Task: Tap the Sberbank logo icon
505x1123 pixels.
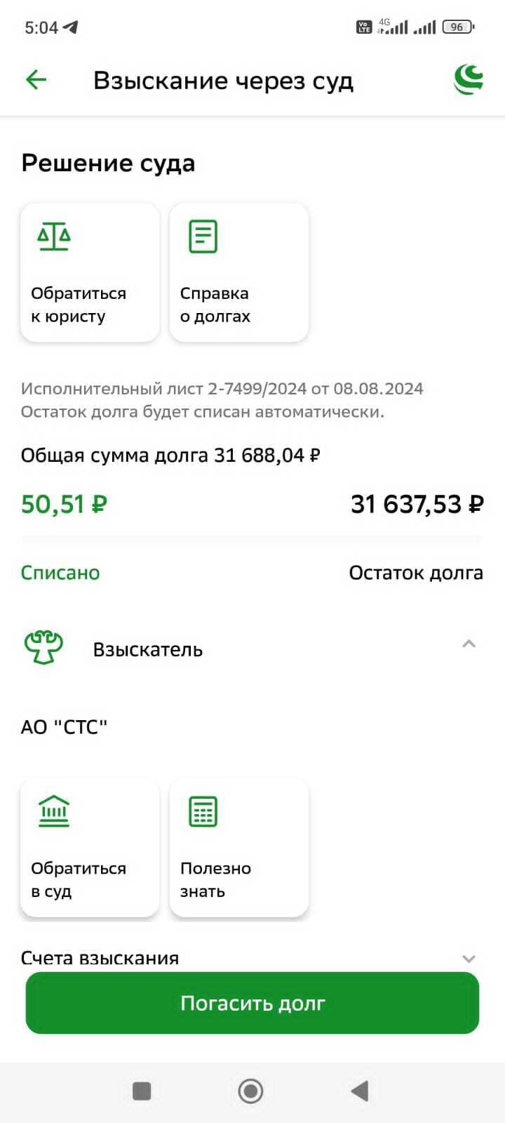Action: [469, 79]
